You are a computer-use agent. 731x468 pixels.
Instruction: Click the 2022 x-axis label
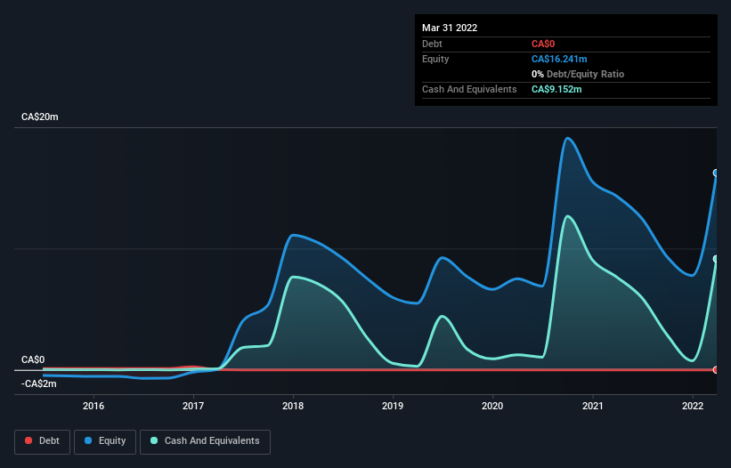click(x=693, y=406)
